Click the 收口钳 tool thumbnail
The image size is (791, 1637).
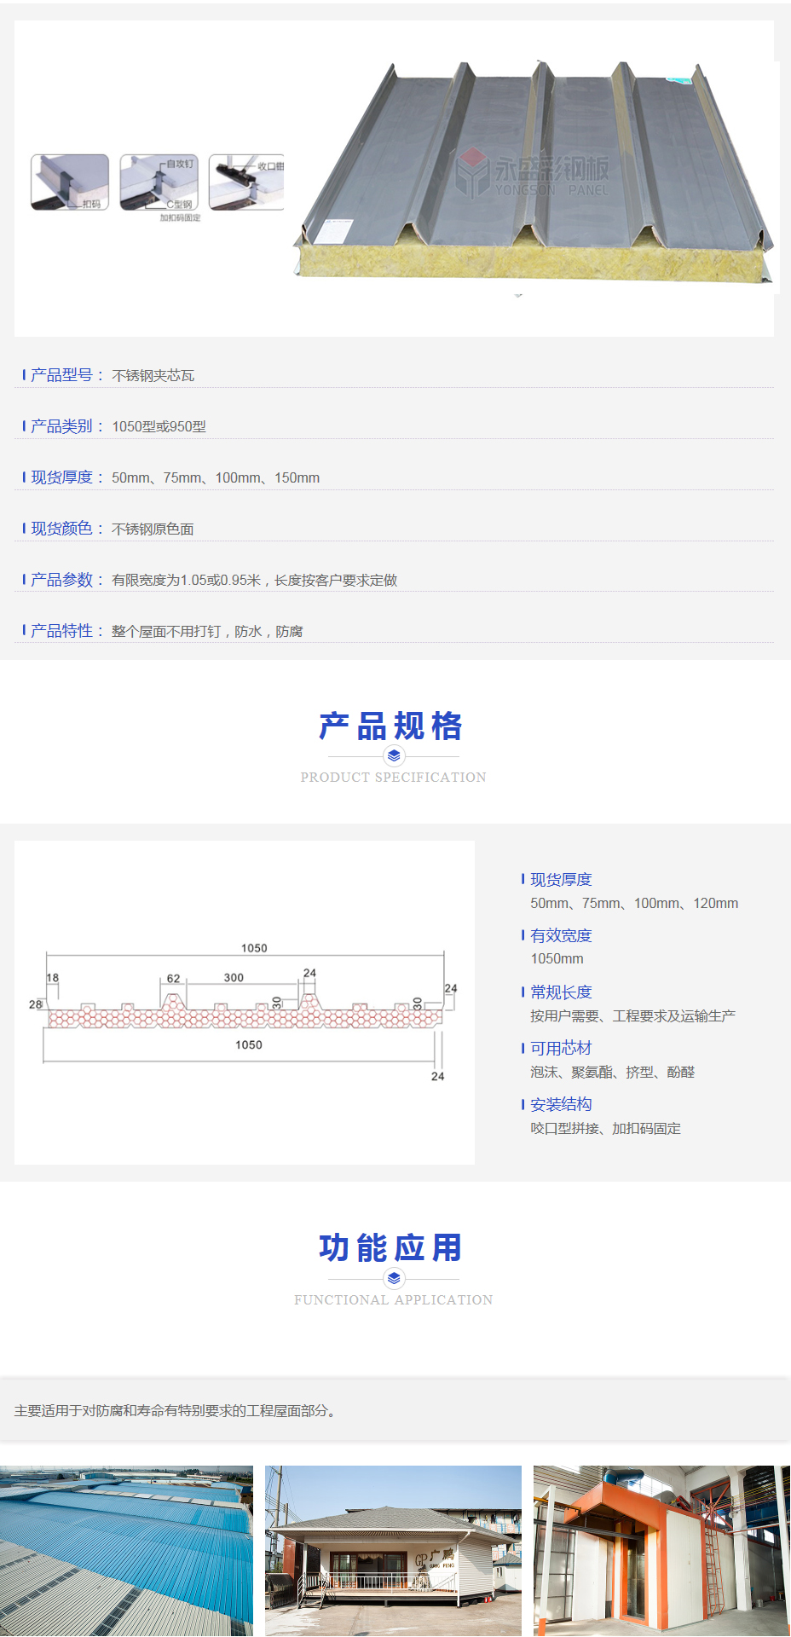pyautogui.click(x=246, y=182)
